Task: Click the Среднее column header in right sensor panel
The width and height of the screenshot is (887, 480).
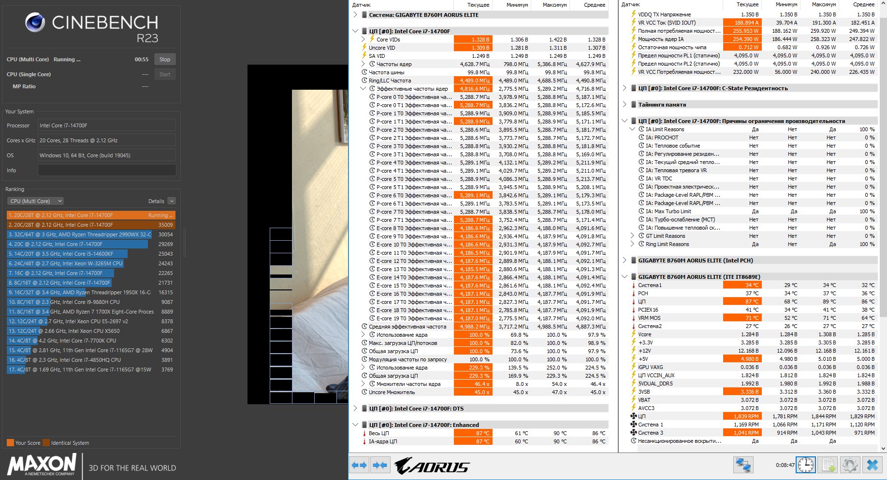Action: (864, 4)
